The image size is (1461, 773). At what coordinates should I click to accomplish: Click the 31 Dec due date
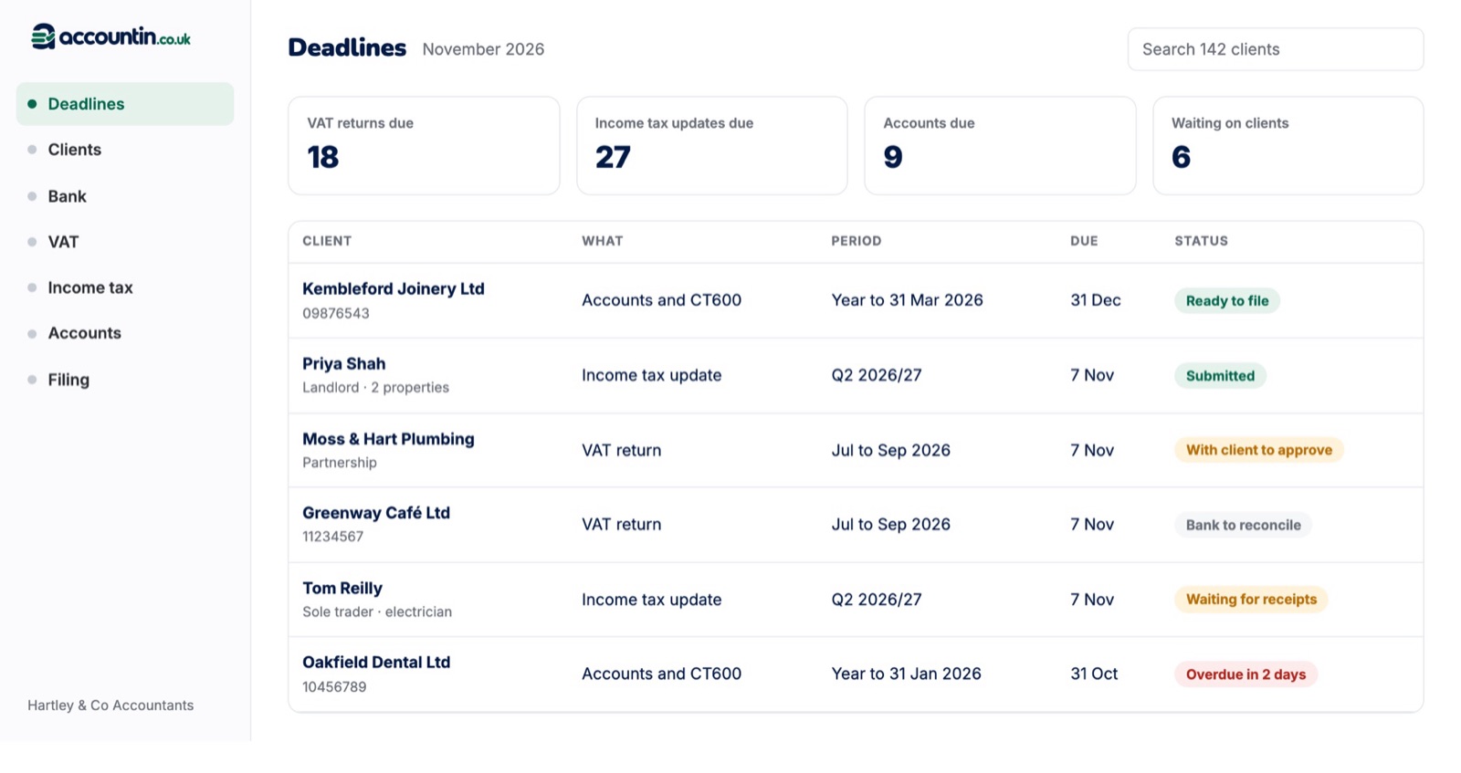pos(1096,300)
